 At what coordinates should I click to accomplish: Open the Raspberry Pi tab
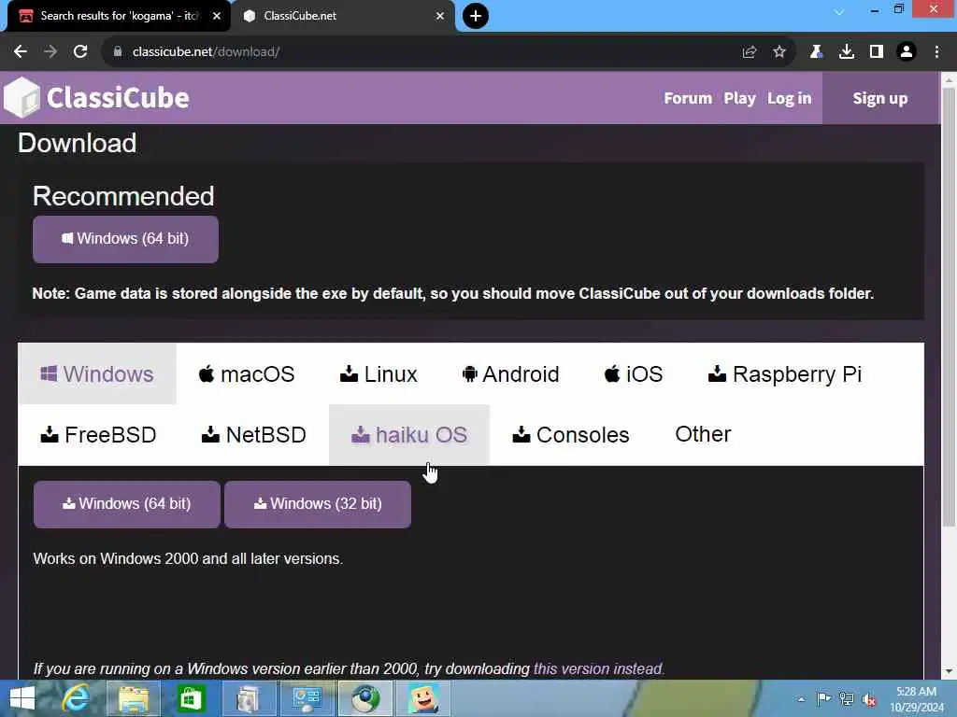pyautogui.click(x=785, y=373)
